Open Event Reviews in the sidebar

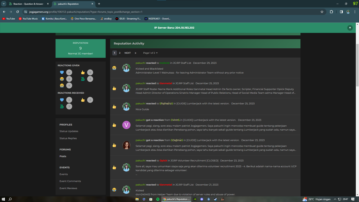click(x=68, y=188)
